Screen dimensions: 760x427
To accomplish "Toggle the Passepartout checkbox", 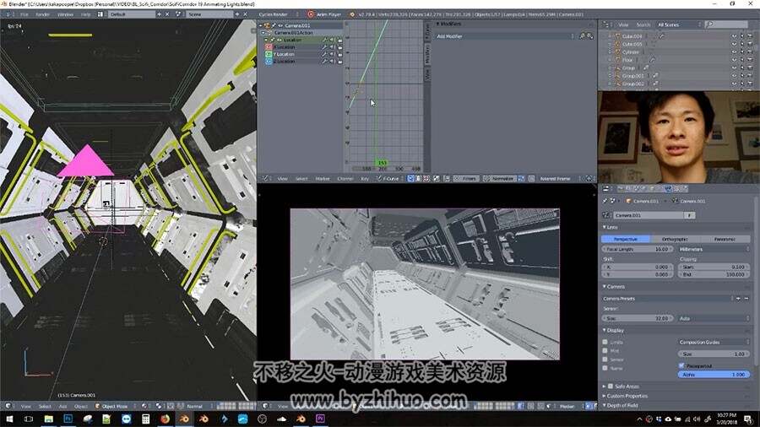I will coord(681,366).
